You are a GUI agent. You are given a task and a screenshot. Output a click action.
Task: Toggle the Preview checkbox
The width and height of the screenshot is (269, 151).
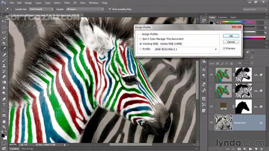(224, 48)
